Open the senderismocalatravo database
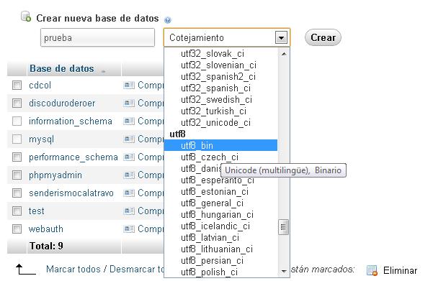The image size is (433, 281). point(71,193)
